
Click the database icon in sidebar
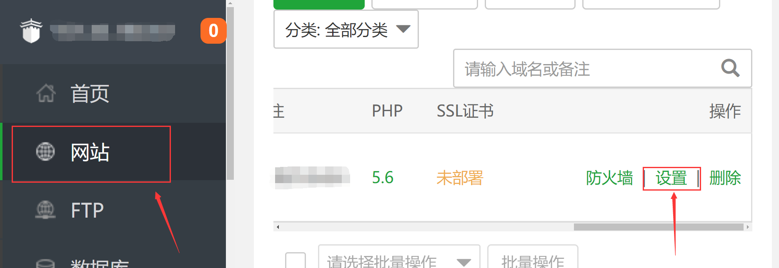[x=45, y=264]
